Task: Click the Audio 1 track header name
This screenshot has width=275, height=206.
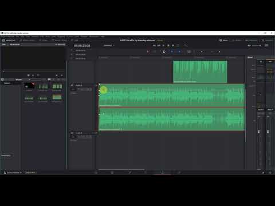Action: pos(79,85)
